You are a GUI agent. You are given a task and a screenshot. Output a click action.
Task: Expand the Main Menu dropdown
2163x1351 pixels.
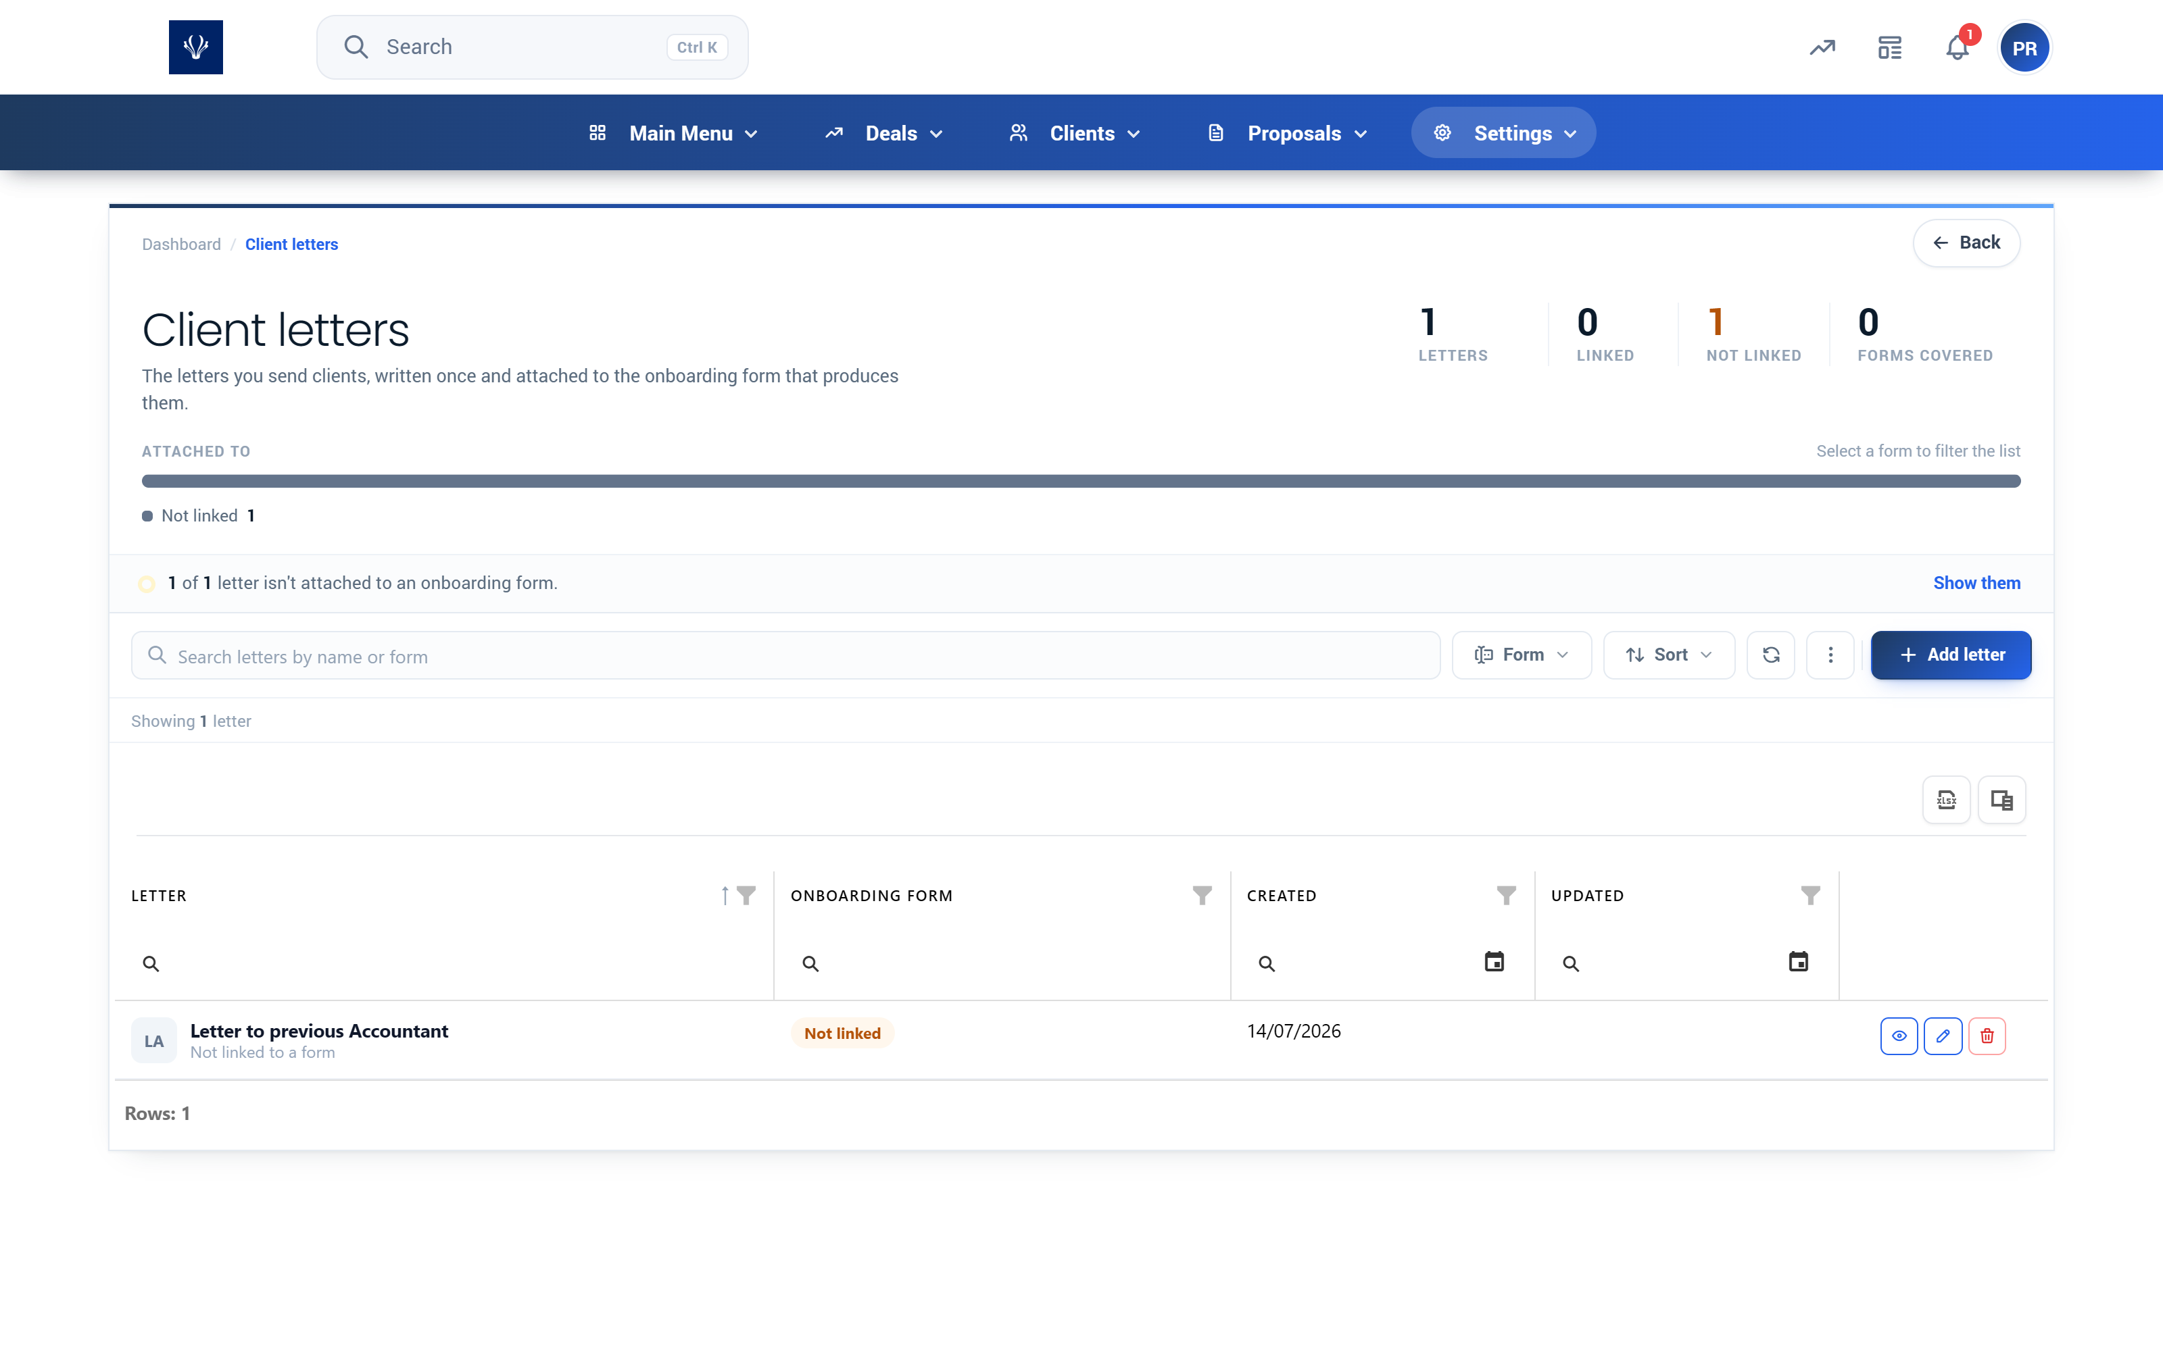pyautogui.click(x=673, y=133)
